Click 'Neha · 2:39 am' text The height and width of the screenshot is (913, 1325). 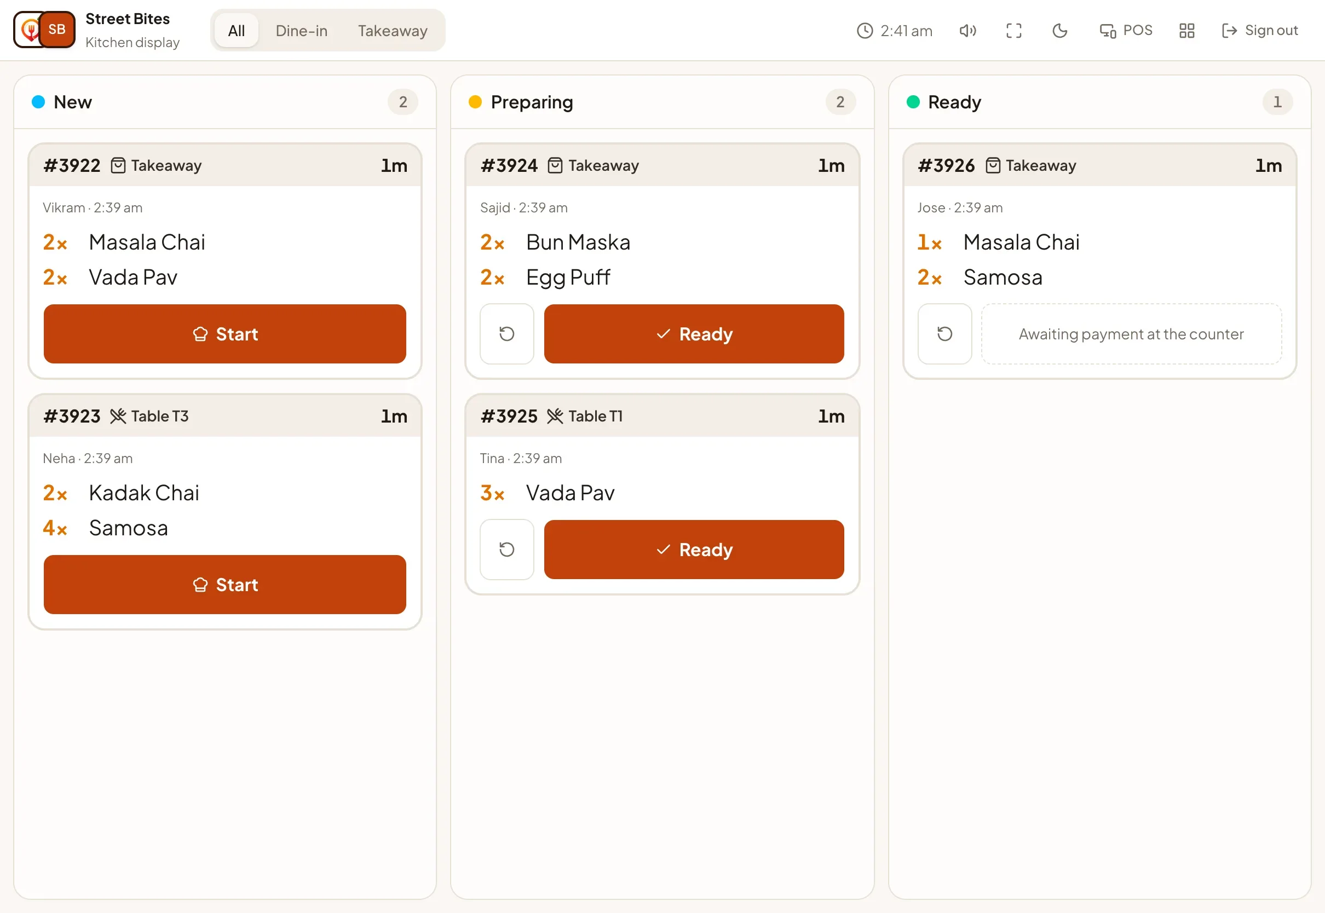(x=88, y=458)
